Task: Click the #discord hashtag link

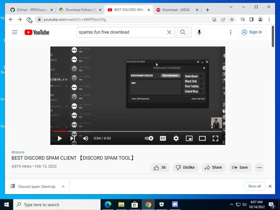Action: pos(18,152)
